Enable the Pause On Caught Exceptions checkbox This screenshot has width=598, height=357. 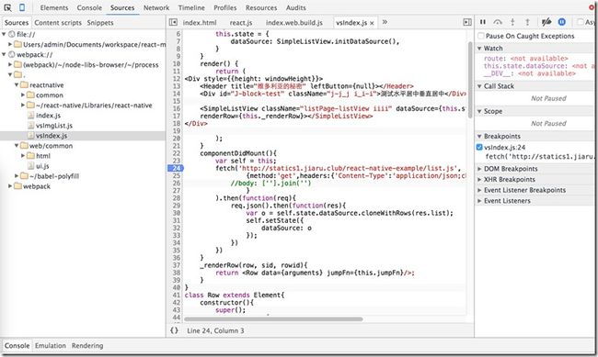pos(481,36)
